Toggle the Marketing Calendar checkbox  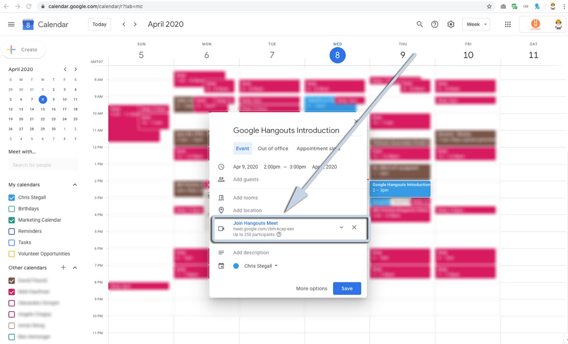click(12, 220)
